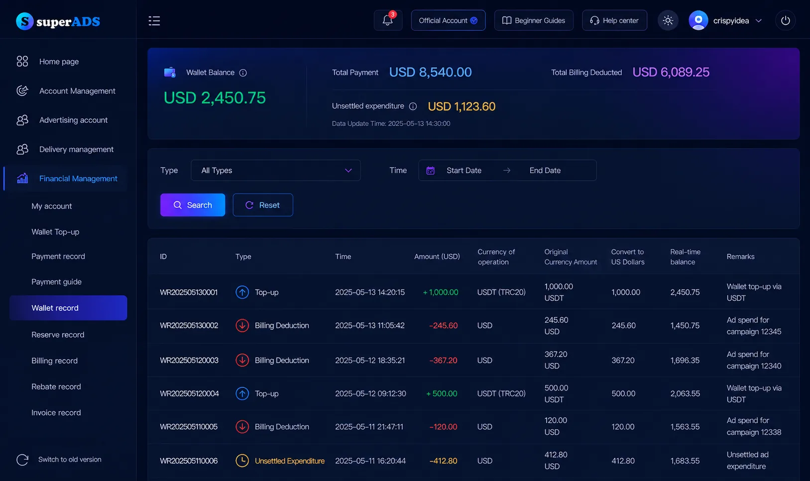Select the Rebate record submenu
Viewport: 810px width, 481px height.
[56, 386]
